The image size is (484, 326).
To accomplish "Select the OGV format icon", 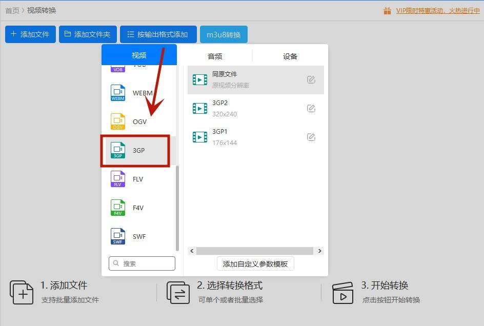I will click(118, 121).
